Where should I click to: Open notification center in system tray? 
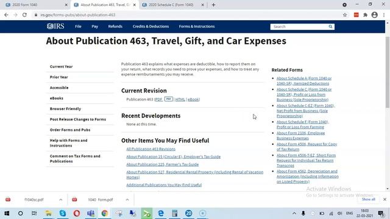[381, 214]
